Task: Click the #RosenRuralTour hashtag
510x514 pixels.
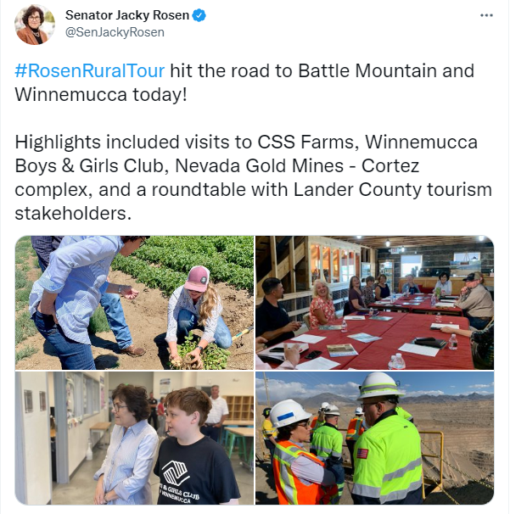Action: [x=90, y=70]
